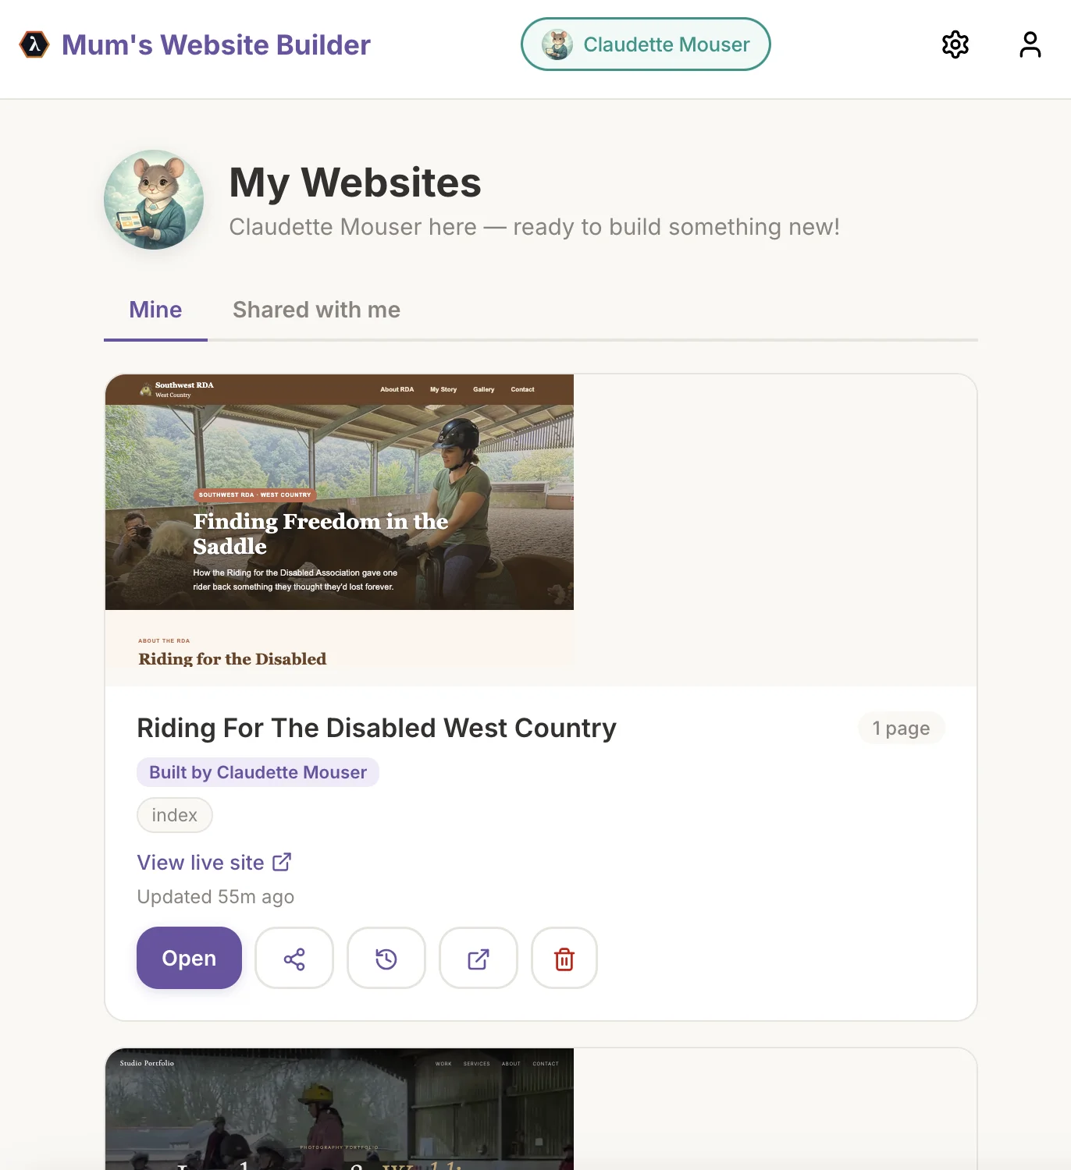
Task: Open the user account icon
Action: (x=1030, y=44)
